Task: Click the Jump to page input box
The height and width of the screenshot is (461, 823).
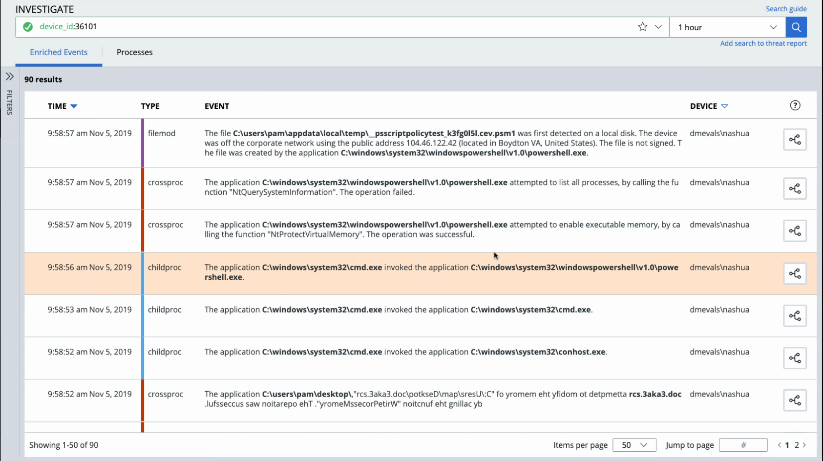Action: [743, 445]
